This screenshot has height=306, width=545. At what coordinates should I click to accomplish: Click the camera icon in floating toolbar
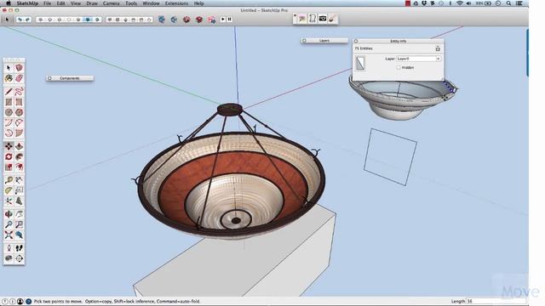(323, 19)
